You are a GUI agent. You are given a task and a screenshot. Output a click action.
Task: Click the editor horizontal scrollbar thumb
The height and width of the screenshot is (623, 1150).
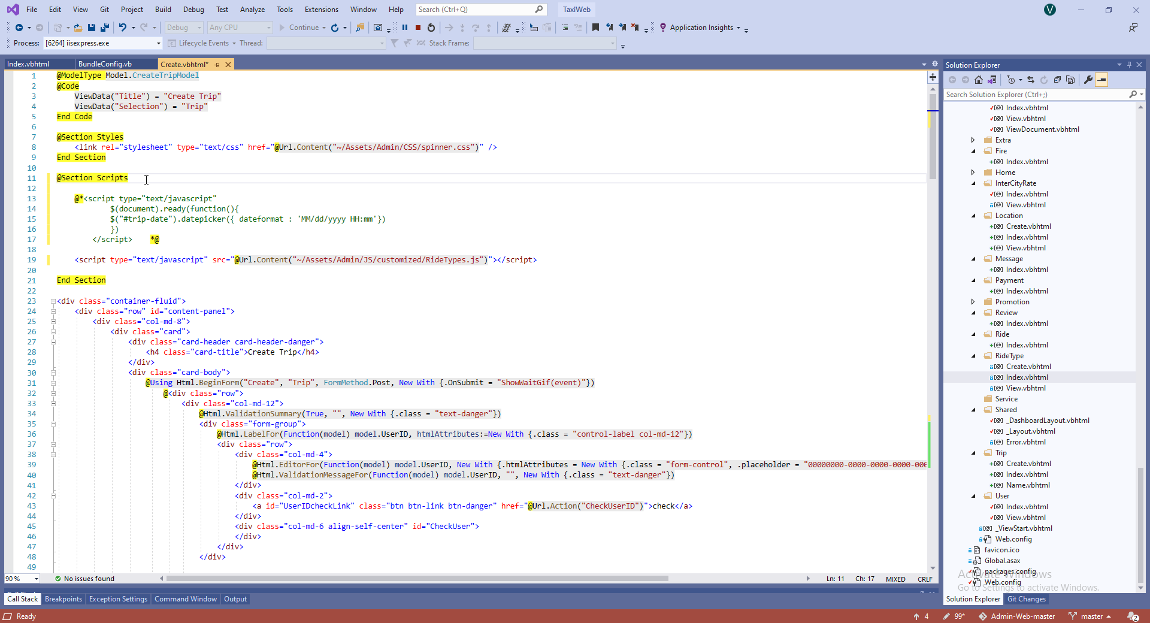point(417,579)
